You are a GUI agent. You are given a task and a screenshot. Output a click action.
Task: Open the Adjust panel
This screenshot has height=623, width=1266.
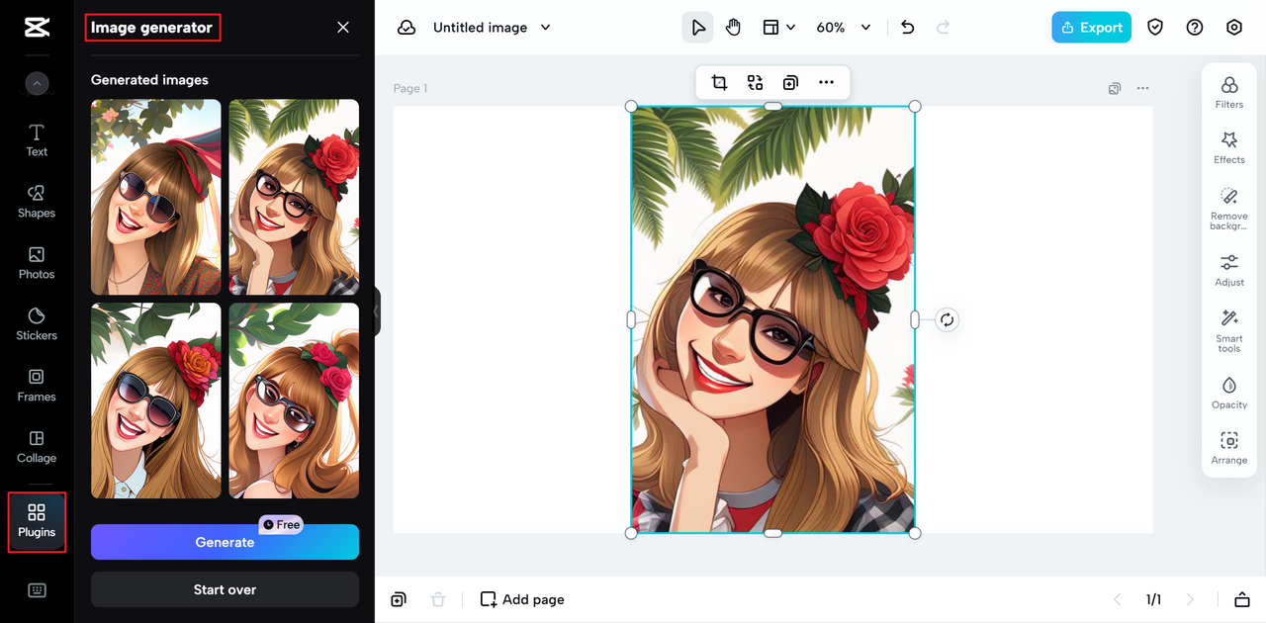coord(1229,270)
